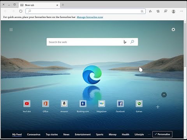Click the forward navigation arrow
This screenshot has width=187, height=140.
(x=13, y=11)
